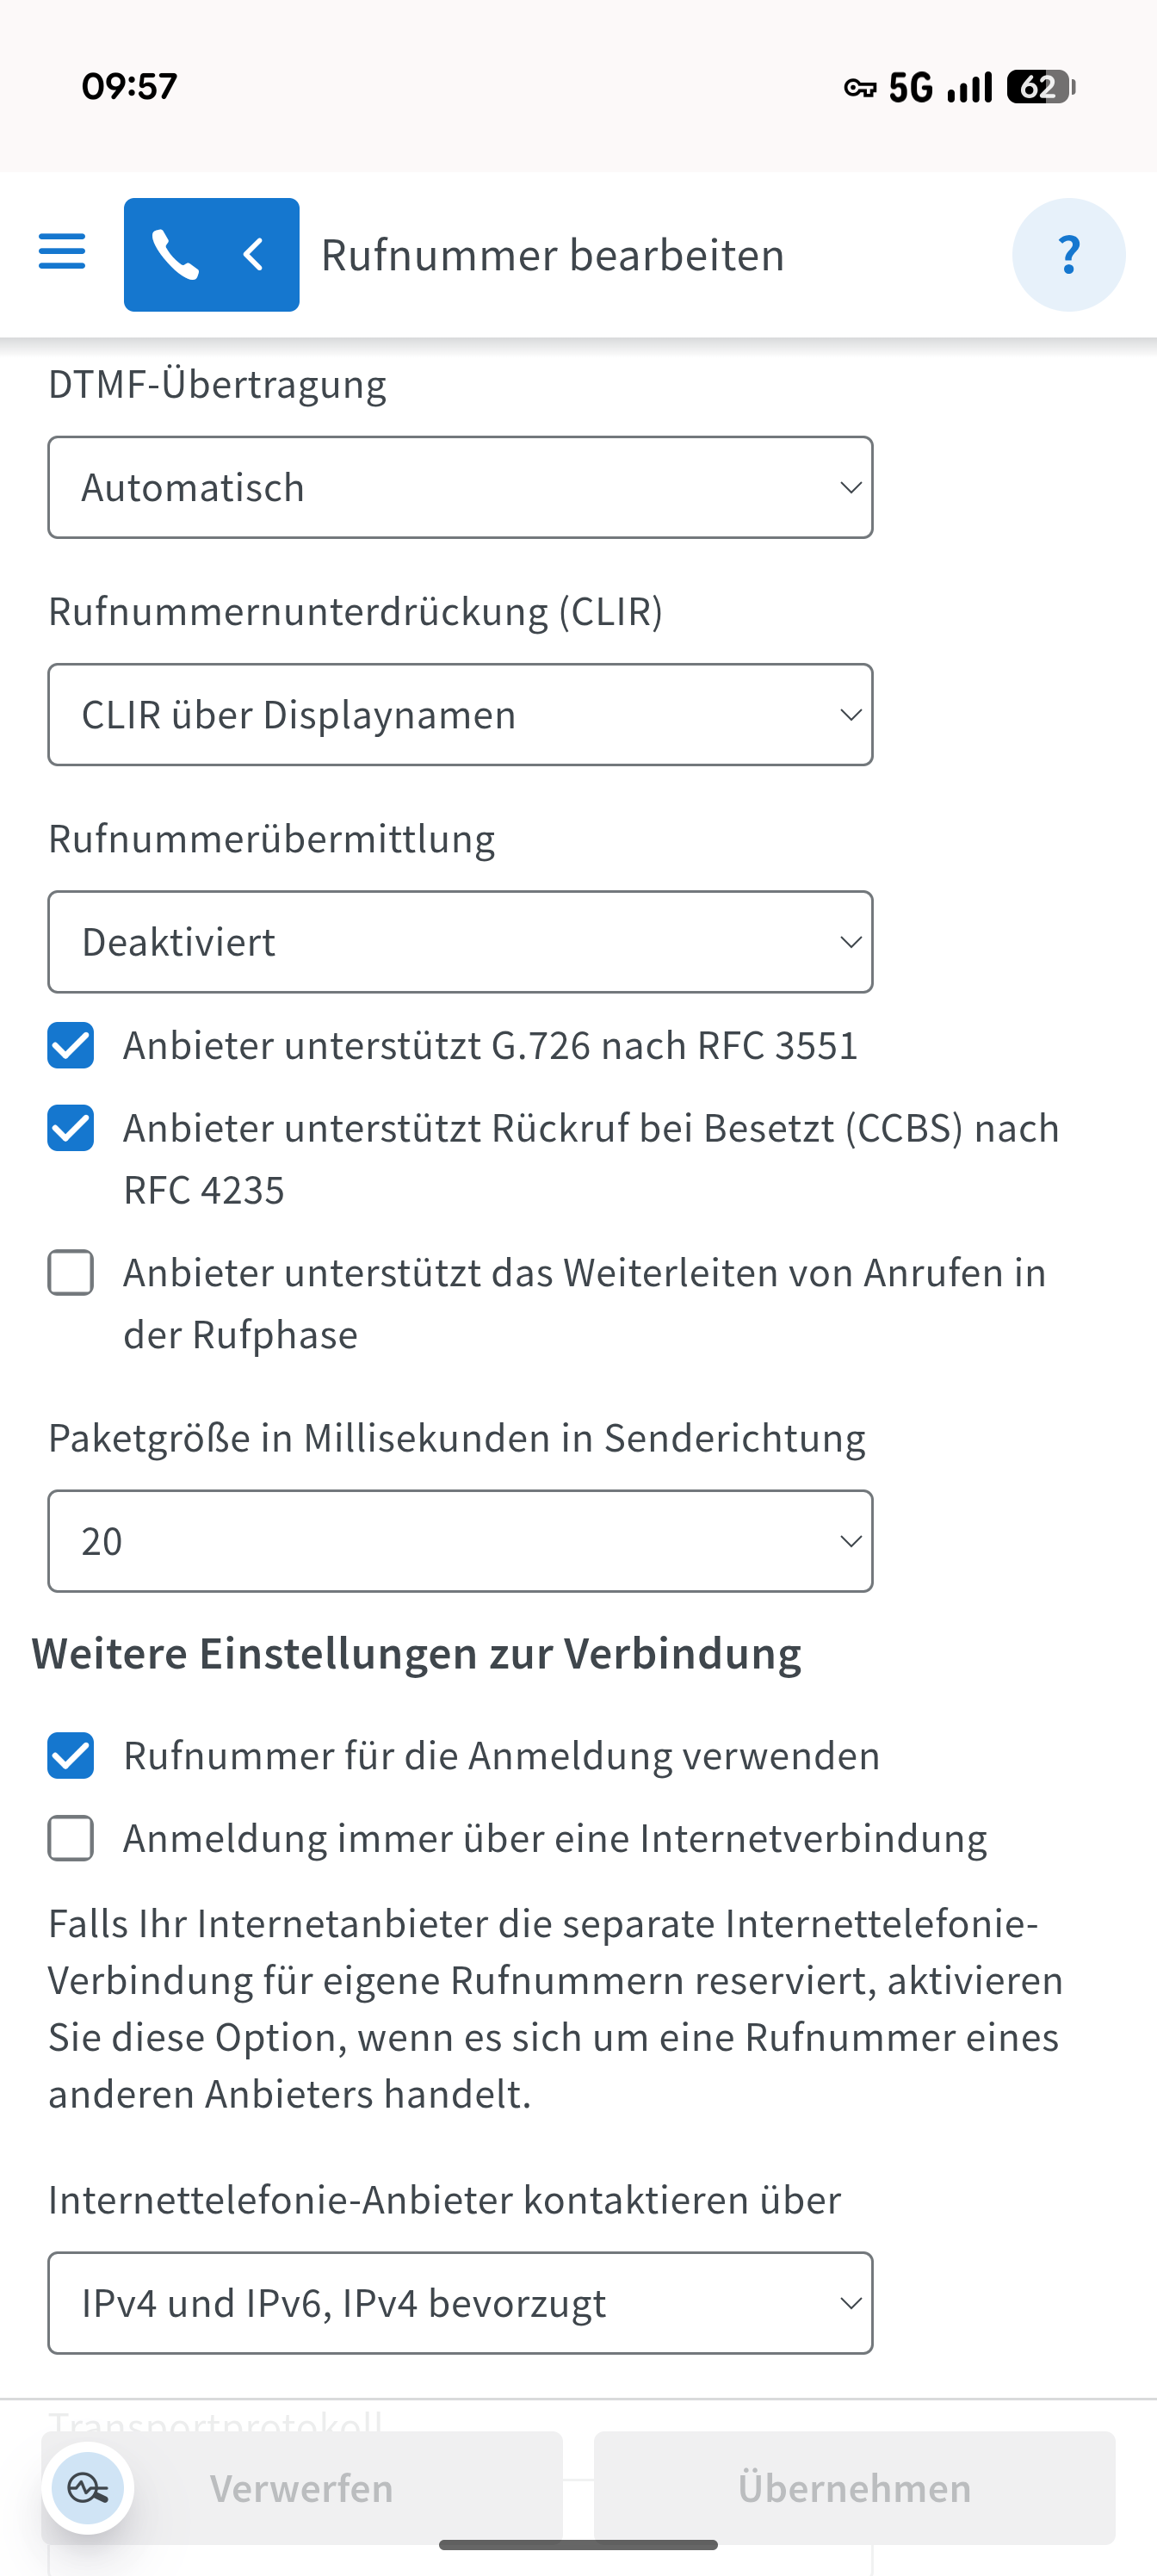Open the Rufnummerübermittlung Deaktiviert dropdown
Image resolution: width=1157 pixels, height=2576 pixels.
click(460, 942)
